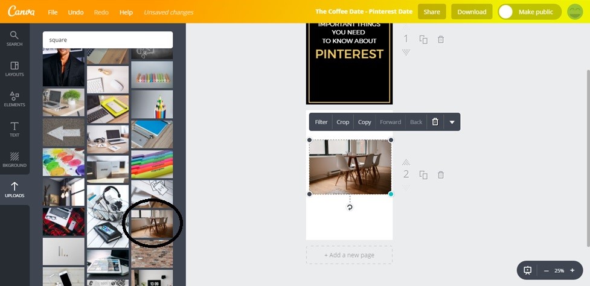The height and width of the screenshot is (286, 590).
Task: Copy page 1 with duplicate icon
Action: tap(423, 39)
